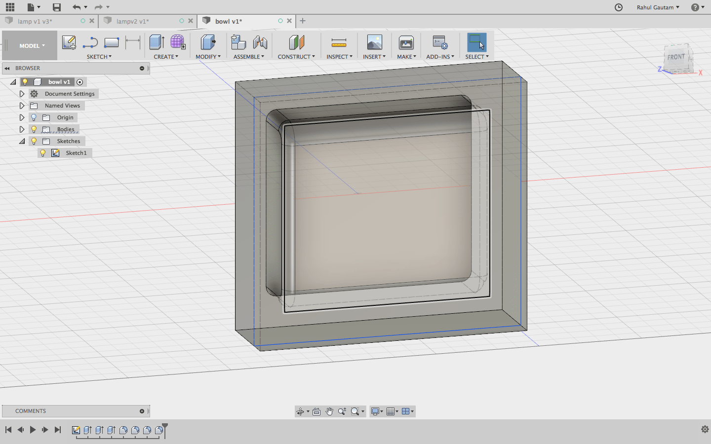Click the Insert image icon

coord(374,42)
